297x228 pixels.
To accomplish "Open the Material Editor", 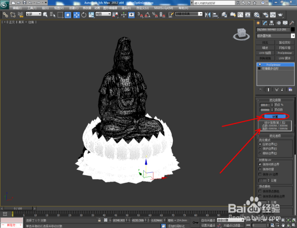I will click(x=257, y=15).
